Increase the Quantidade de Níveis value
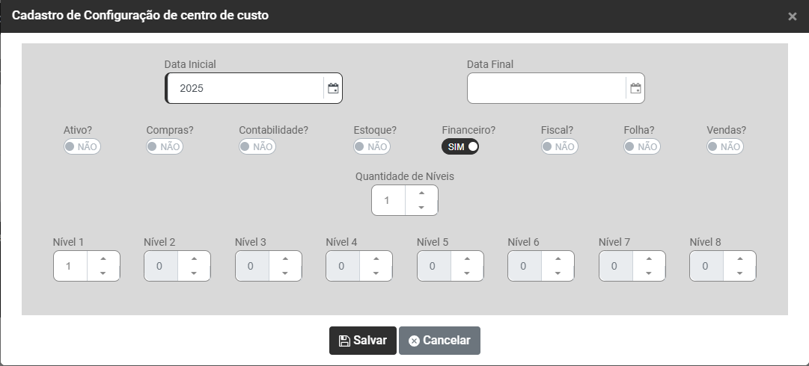This screenshot has width=809, height=366. click(x=421, y=193)
